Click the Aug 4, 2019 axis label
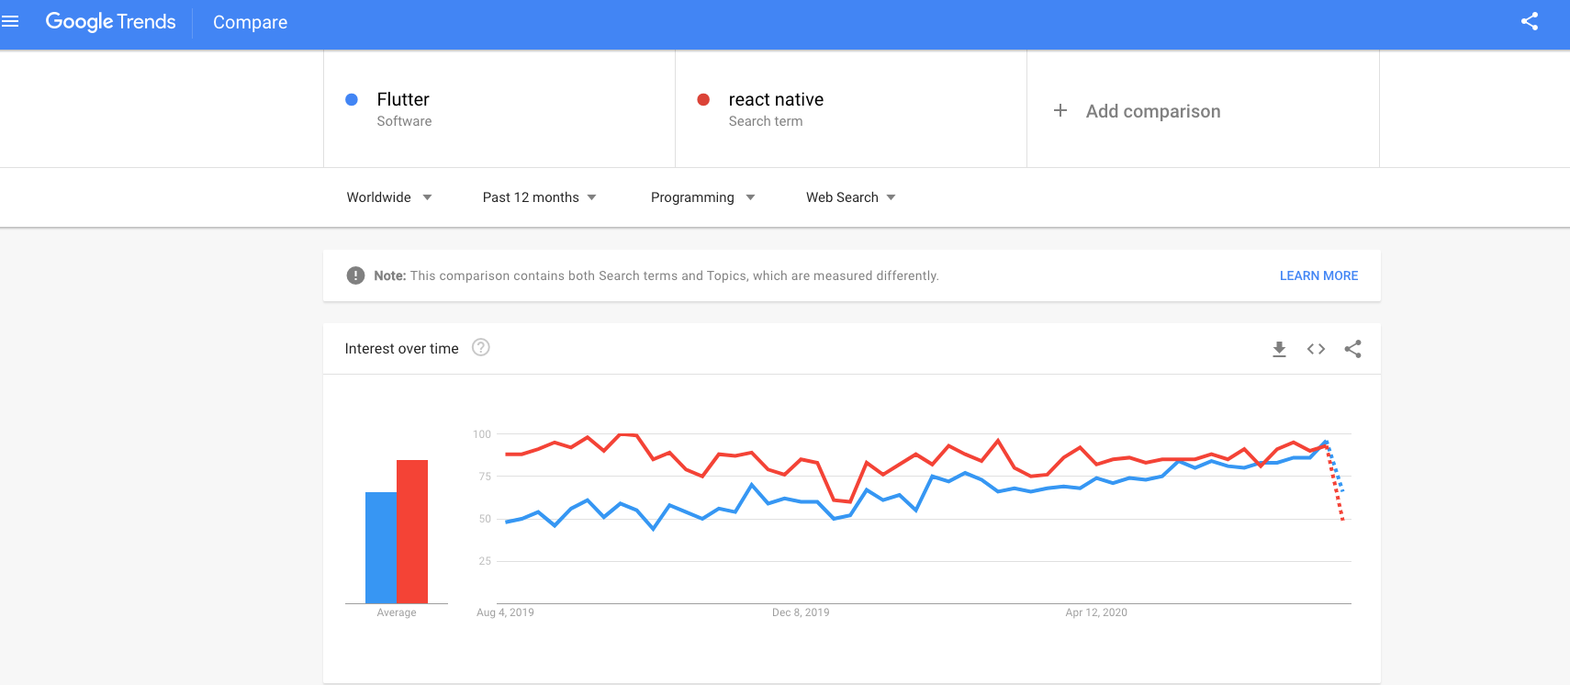The height and width of the screenshot is (685, 1570). click(x=505, y=612)
